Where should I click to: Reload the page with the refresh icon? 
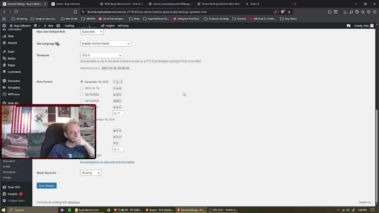point(16,12)
